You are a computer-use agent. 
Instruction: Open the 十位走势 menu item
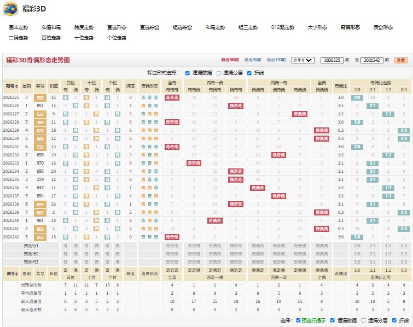pyautogui.click(x=84, y=38)
